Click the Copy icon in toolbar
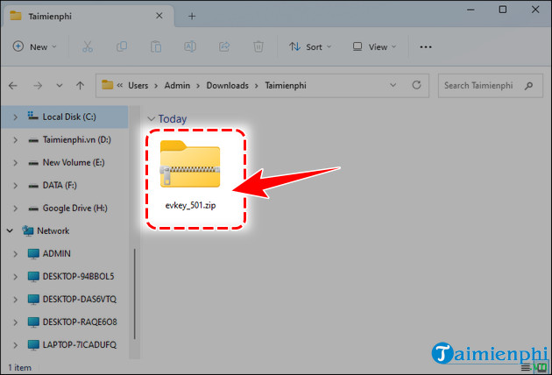 (x=122, y=46)
